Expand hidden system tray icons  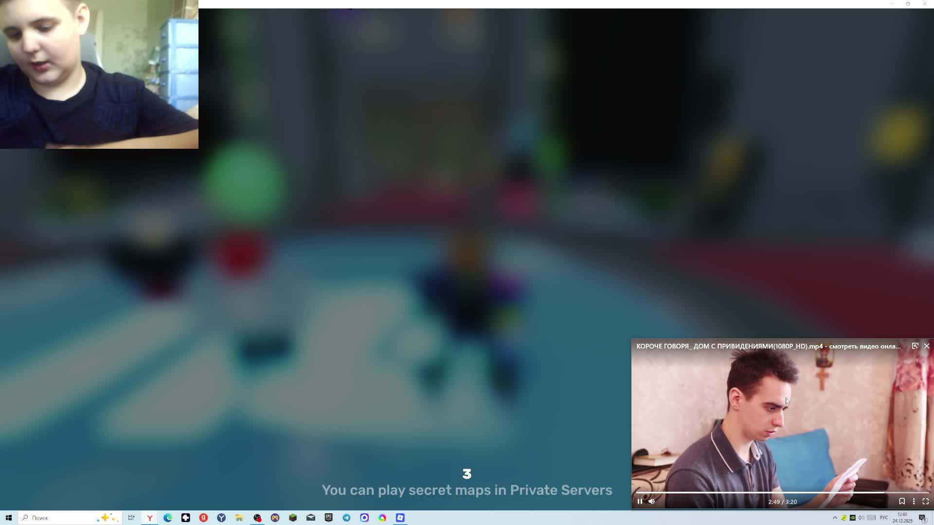click(x=835, y=518)
